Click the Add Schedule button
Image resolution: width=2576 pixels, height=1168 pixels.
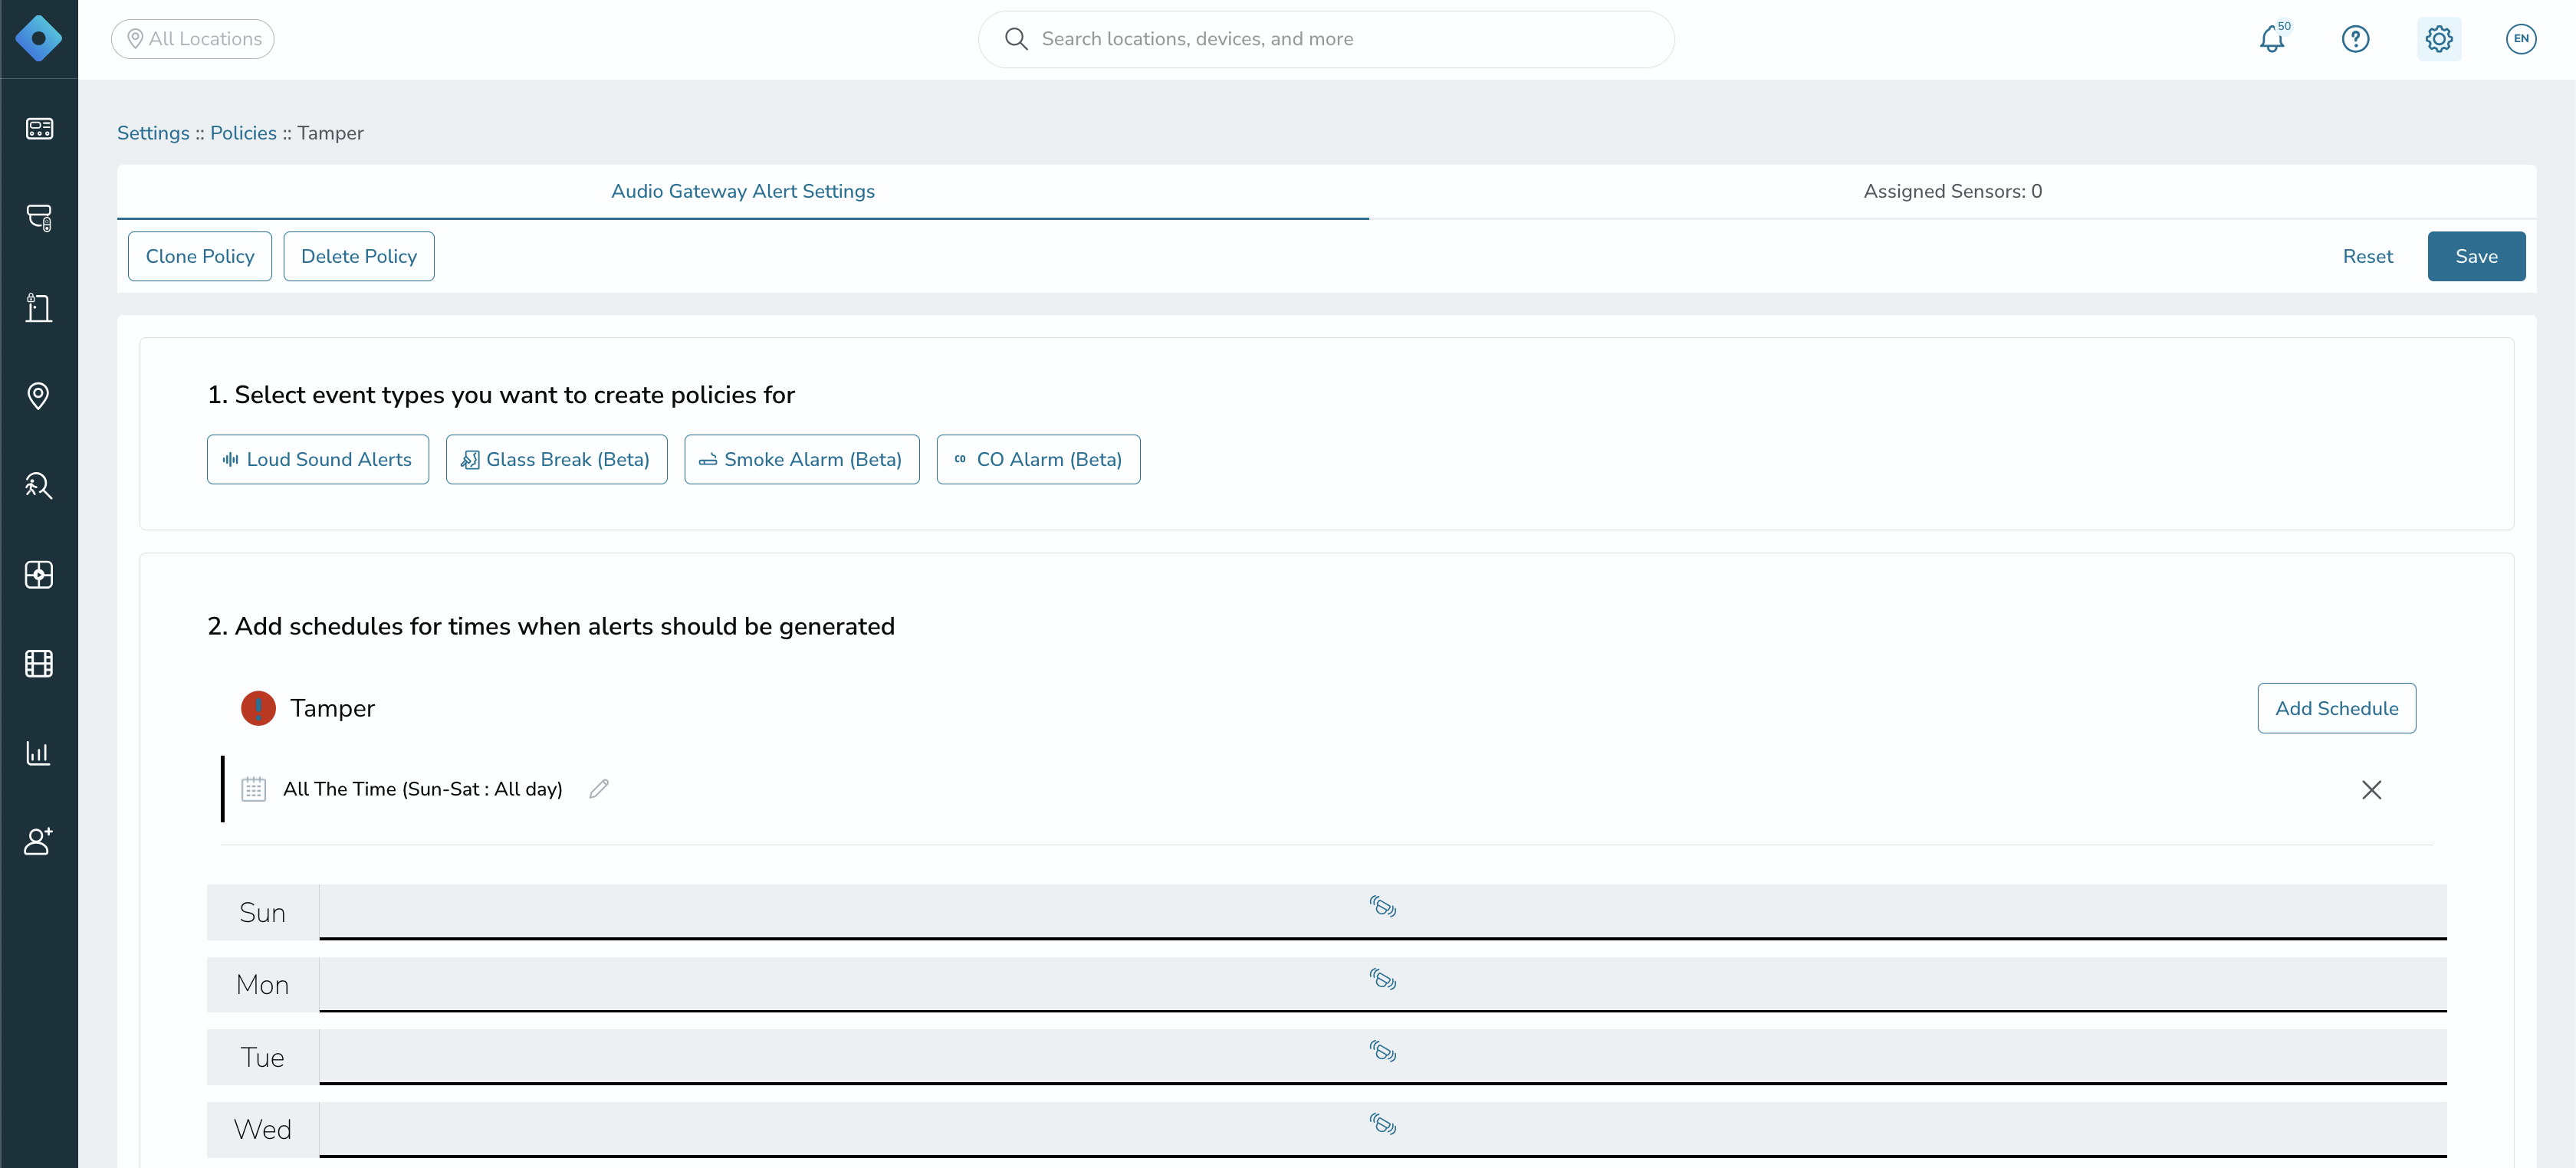(2336, 708)
